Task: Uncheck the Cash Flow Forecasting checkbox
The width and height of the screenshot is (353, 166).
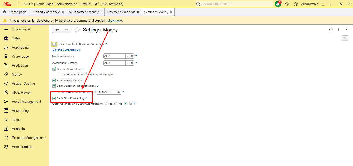Action: [54, 98]
